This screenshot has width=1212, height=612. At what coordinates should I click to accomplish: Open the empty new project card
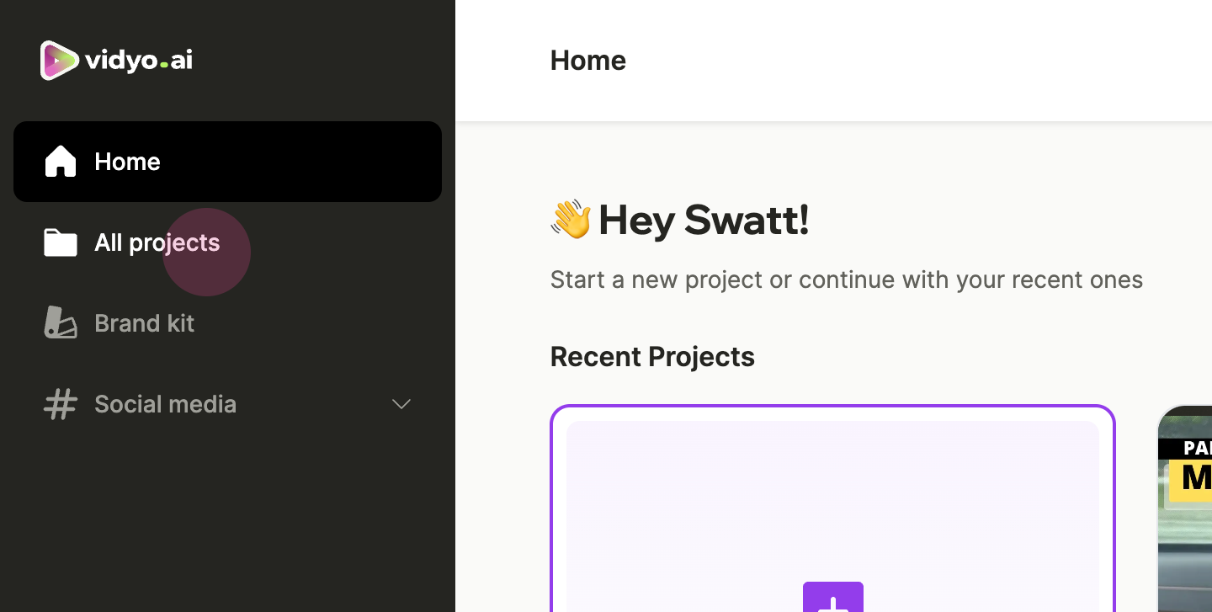[x=833, y=508]
